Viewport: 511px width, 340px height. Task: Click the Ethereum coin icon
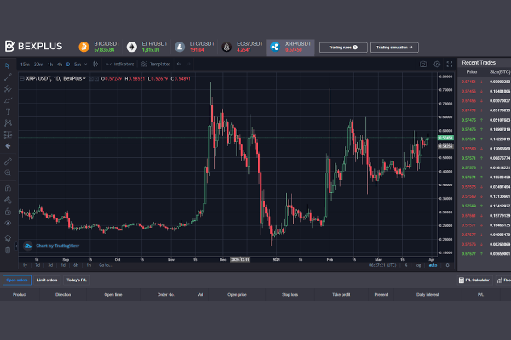point(132,47)
